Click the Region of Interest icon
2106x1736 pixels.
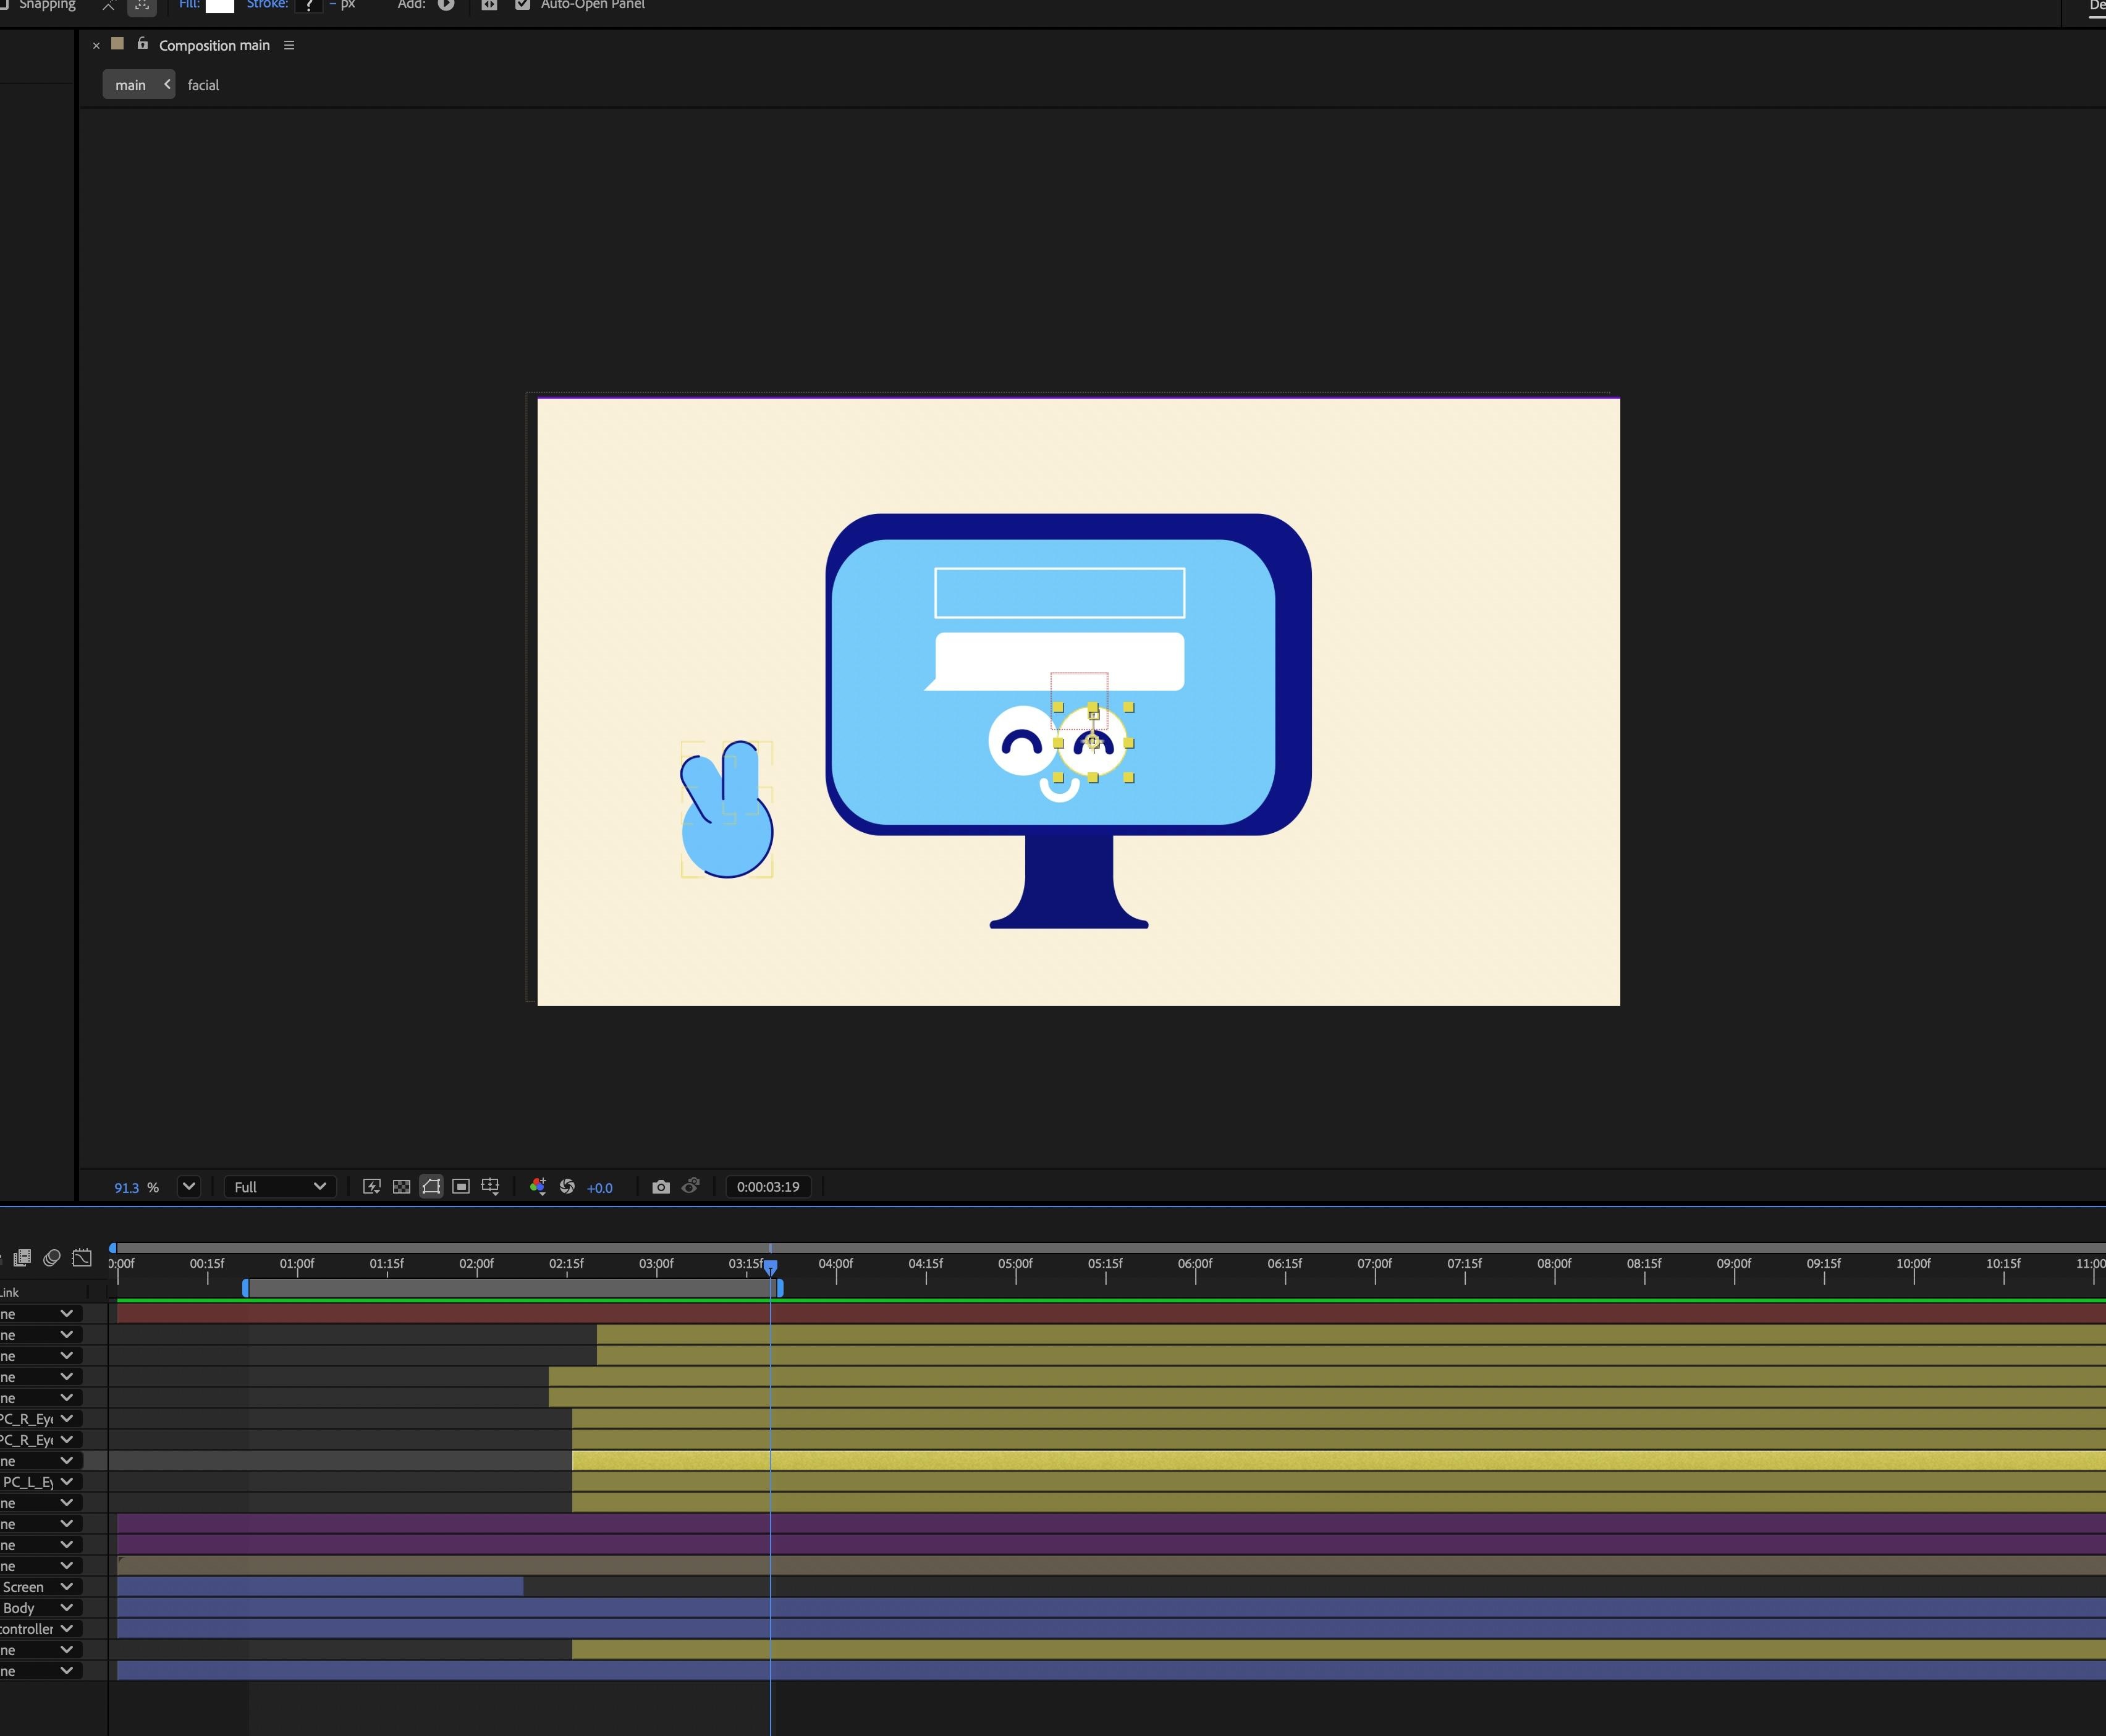(461, 1186)
